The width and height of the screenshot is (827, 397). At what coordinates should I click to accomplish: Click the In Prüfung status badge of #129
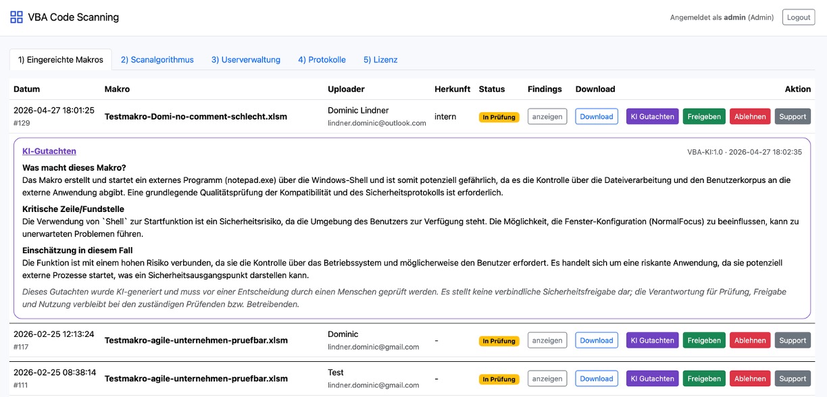coord(499,117)
